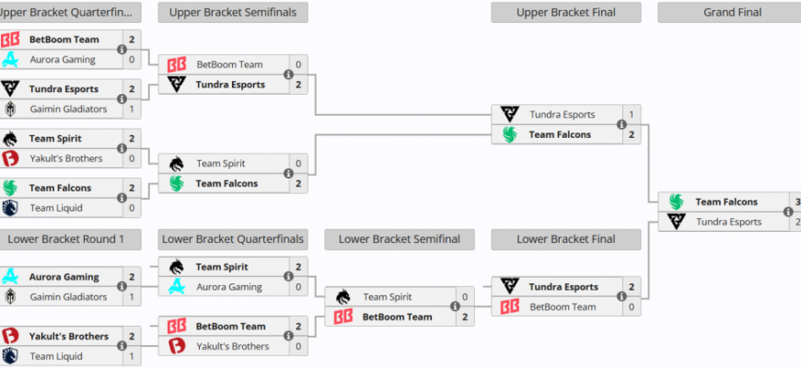
Task: Click Team Falcons score in Upper Semifinals
Action: coord(298,183)
